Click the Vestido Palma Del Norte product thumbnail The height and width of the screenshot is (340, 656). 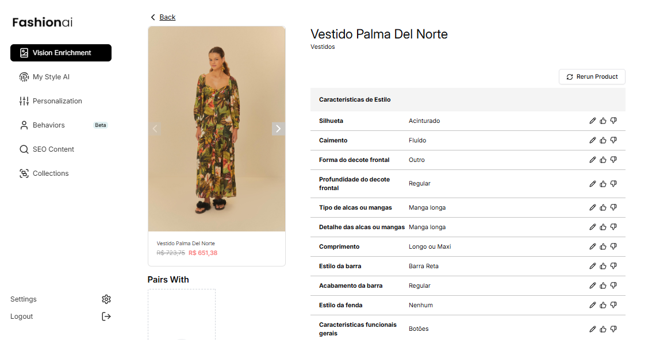[217, 129]
